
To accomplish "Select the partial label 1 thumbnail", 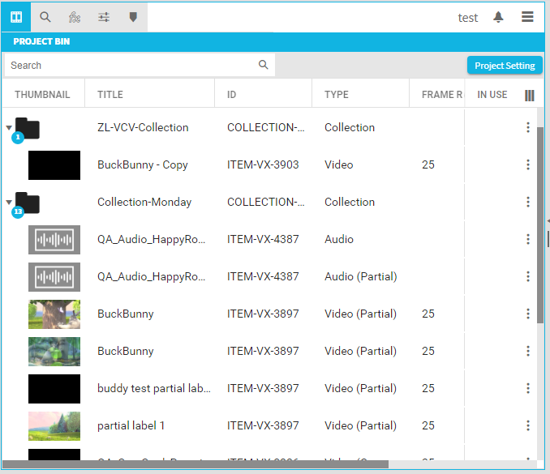I will point(54,425).
